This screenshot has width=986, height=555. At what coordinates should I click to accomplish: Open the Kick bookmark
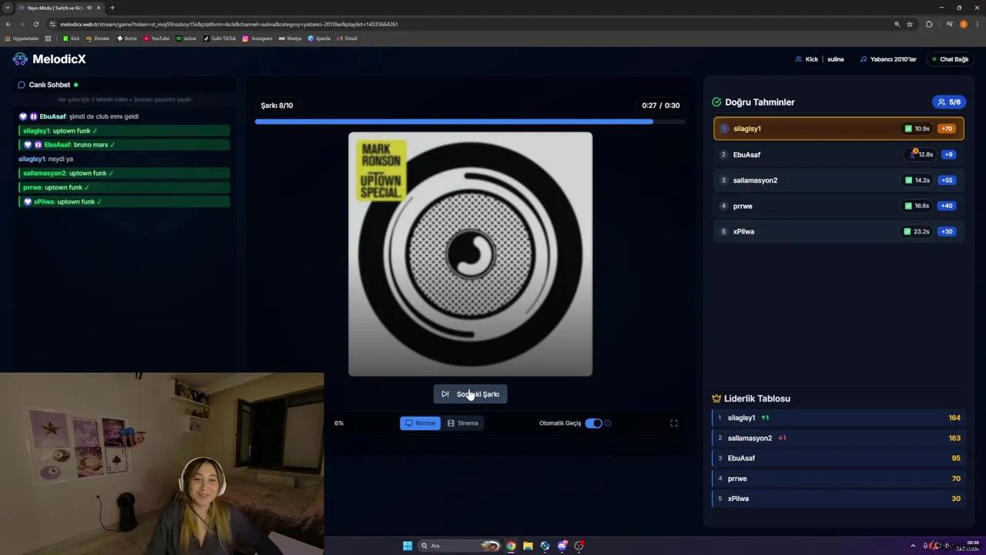(x=71, y=38)
